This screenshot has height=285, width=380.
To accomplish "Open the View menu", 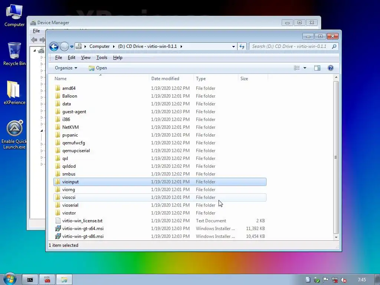I will [86, 58].
